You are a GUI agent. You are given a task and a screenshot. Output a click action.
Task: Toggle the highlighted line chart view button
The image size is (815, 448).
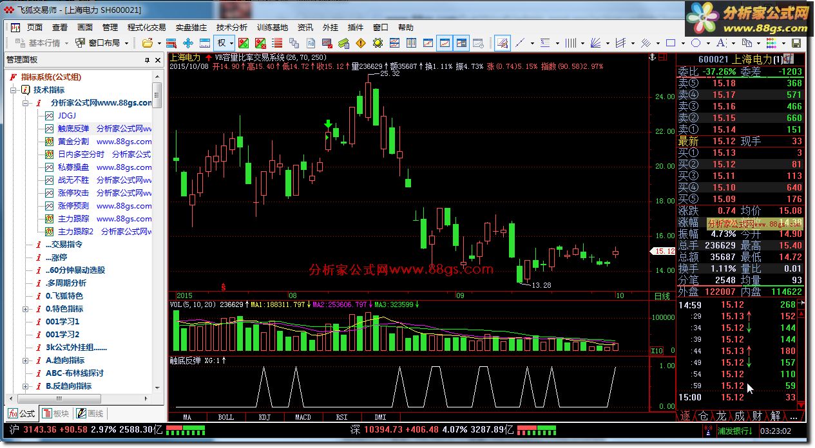click(x=445, y=43)
